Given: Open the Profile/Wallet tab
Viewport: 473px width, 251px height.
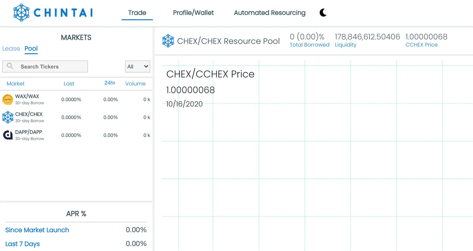Looking at the screenshot, I should (193, 13).
